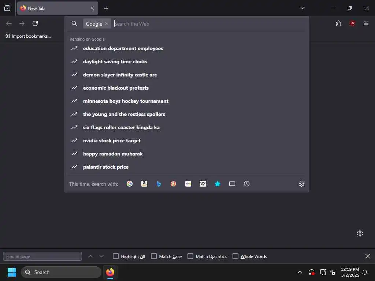Open new tab page personalize gear
375x281 pixels.
360,233
